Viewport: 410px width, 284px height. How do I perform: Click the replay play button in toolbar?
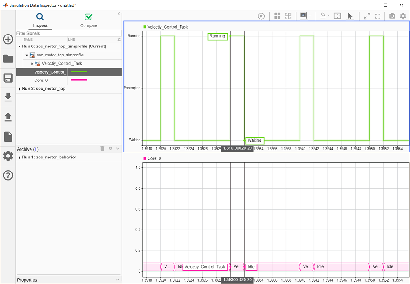(261, 16)
